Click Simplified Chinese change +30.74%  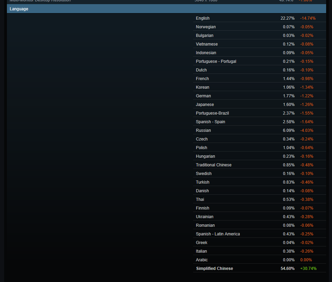(308, 269)
